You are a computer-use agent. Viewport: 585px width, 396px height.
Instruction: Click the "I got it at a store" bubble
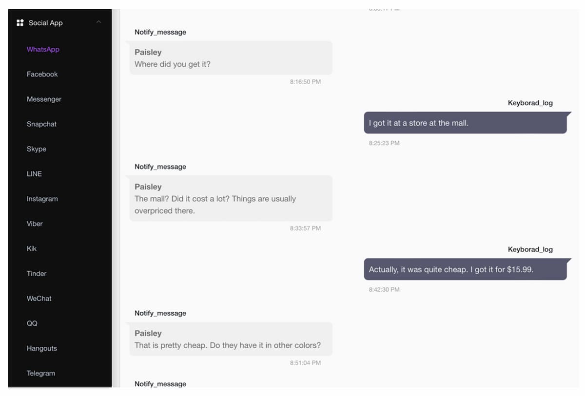point(466,123)
